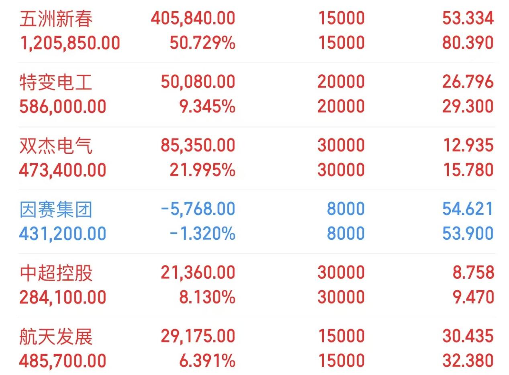Click cost price 30.435
This screenshot has width=509, height=375.
468,336
